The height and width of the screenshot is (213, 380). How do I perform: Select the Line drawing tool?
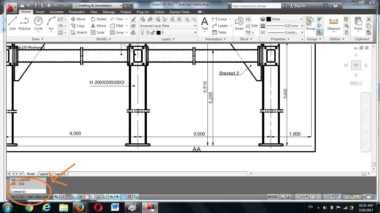click(13, 24)
